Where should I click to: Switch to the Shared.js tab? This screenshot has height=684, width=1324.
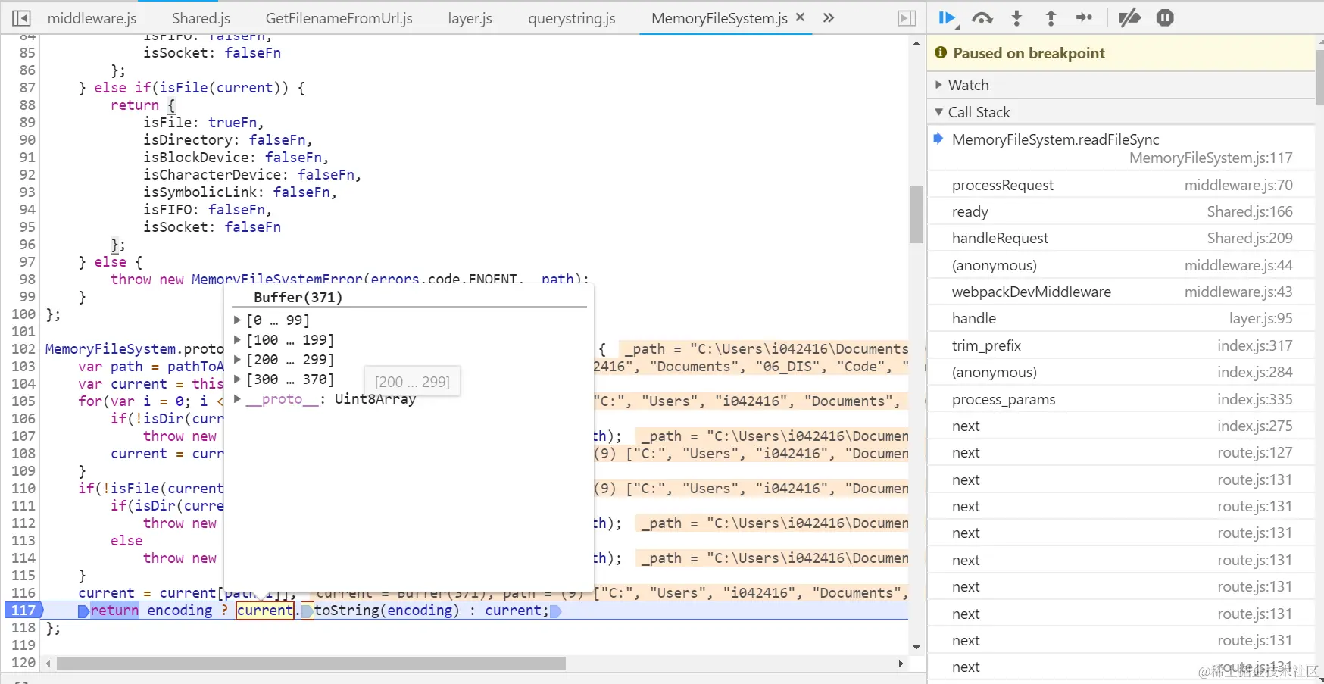tap(201, 18)
